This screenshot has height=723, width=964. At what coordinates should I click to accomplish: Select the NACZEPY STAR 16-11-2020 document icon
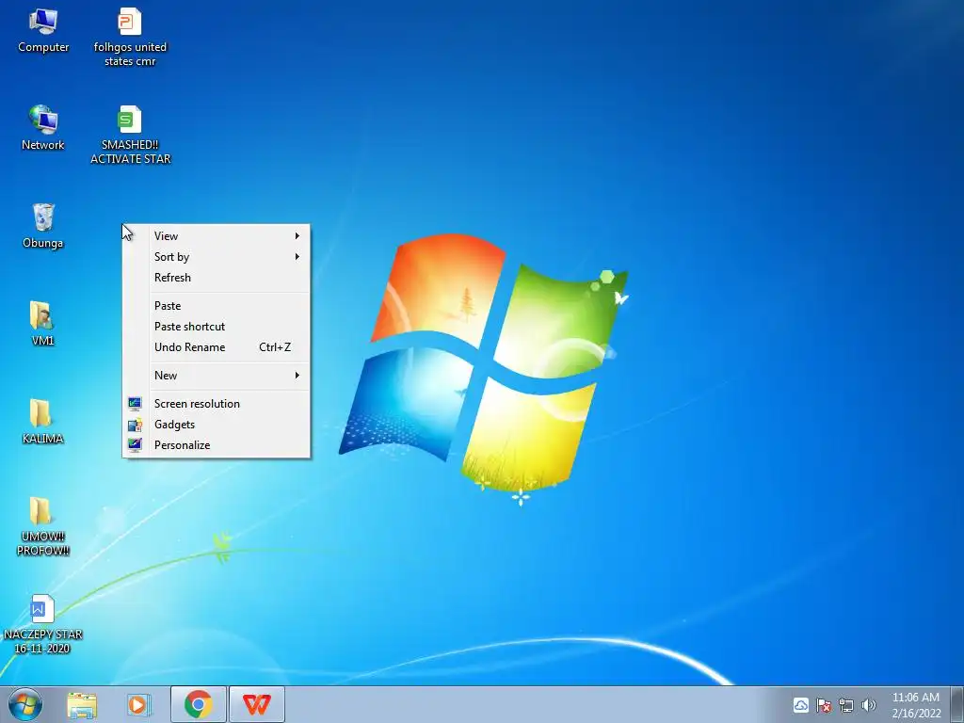[42, 624]
